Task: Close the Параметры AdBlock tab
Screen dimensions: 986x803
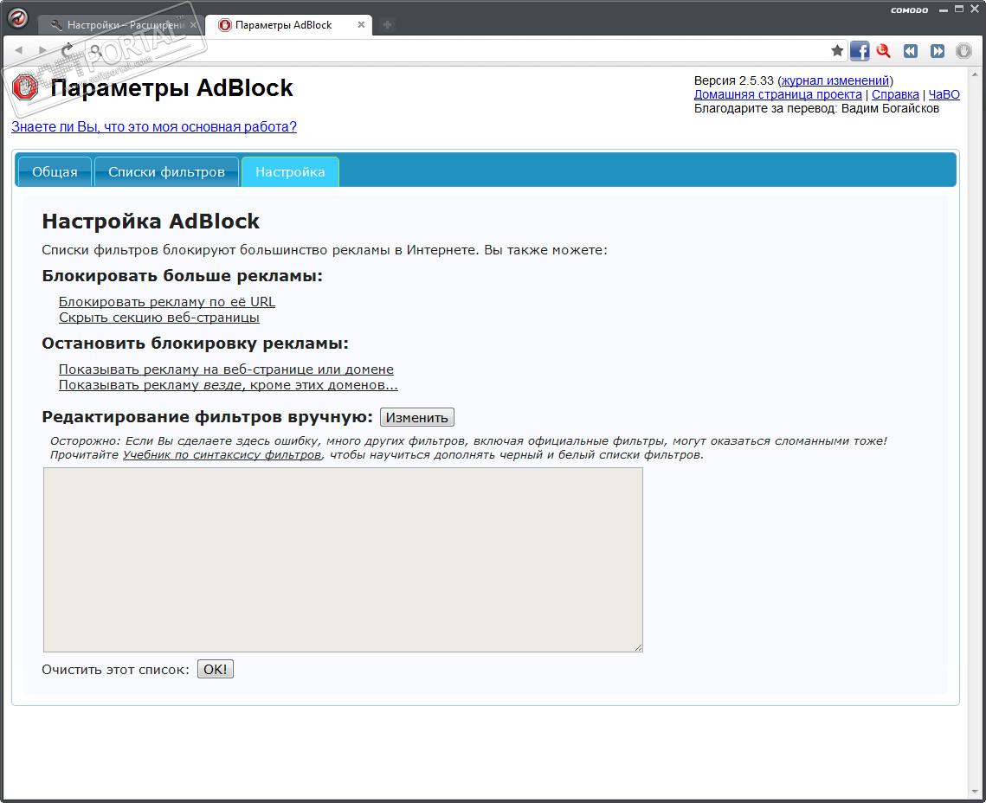Action: (361, 24)
